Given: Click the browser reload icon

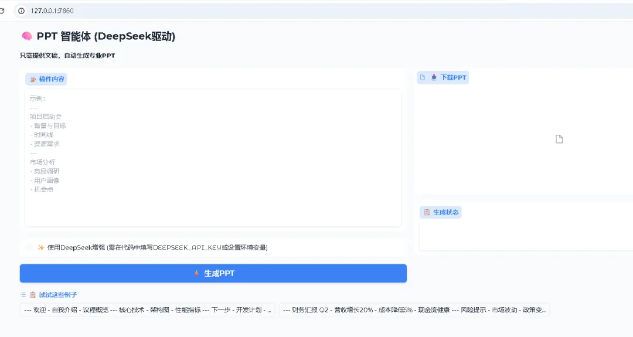Looking at the screenshot, I should (x=2, y=11).
